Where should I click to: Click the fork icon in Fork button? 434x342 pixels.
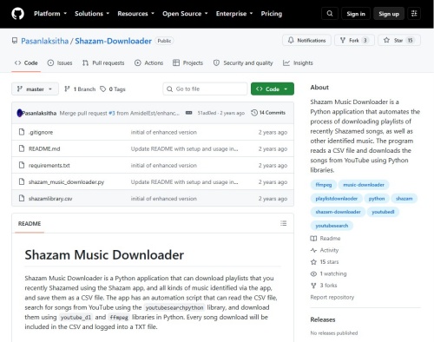pyautogui.click(x=343, y=40)
